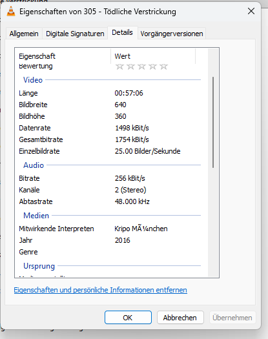Set Bewertung to one star
This screenshot has height=339, width=268.
(119, 67)
